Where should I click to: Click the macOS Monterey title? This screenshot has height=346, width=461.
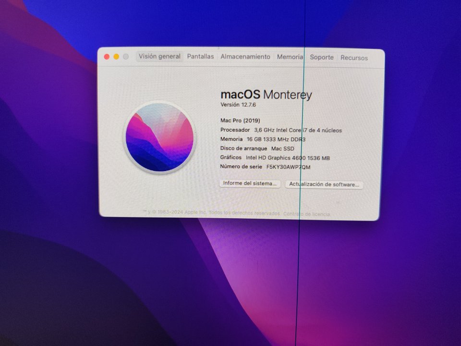pyautogui.click(x=266, y=95)
